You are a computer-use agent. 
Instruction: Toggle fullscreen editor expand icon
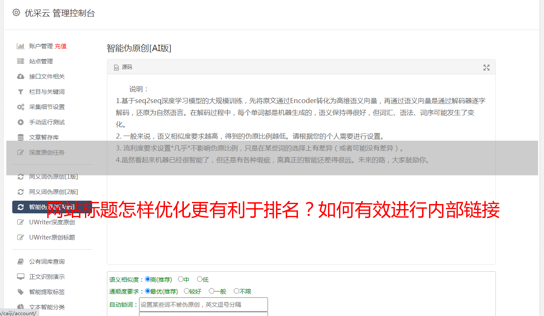click(487, 68)
